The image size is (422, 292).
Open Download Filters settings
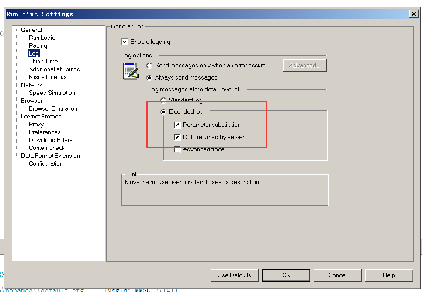[x=51, y=140]
